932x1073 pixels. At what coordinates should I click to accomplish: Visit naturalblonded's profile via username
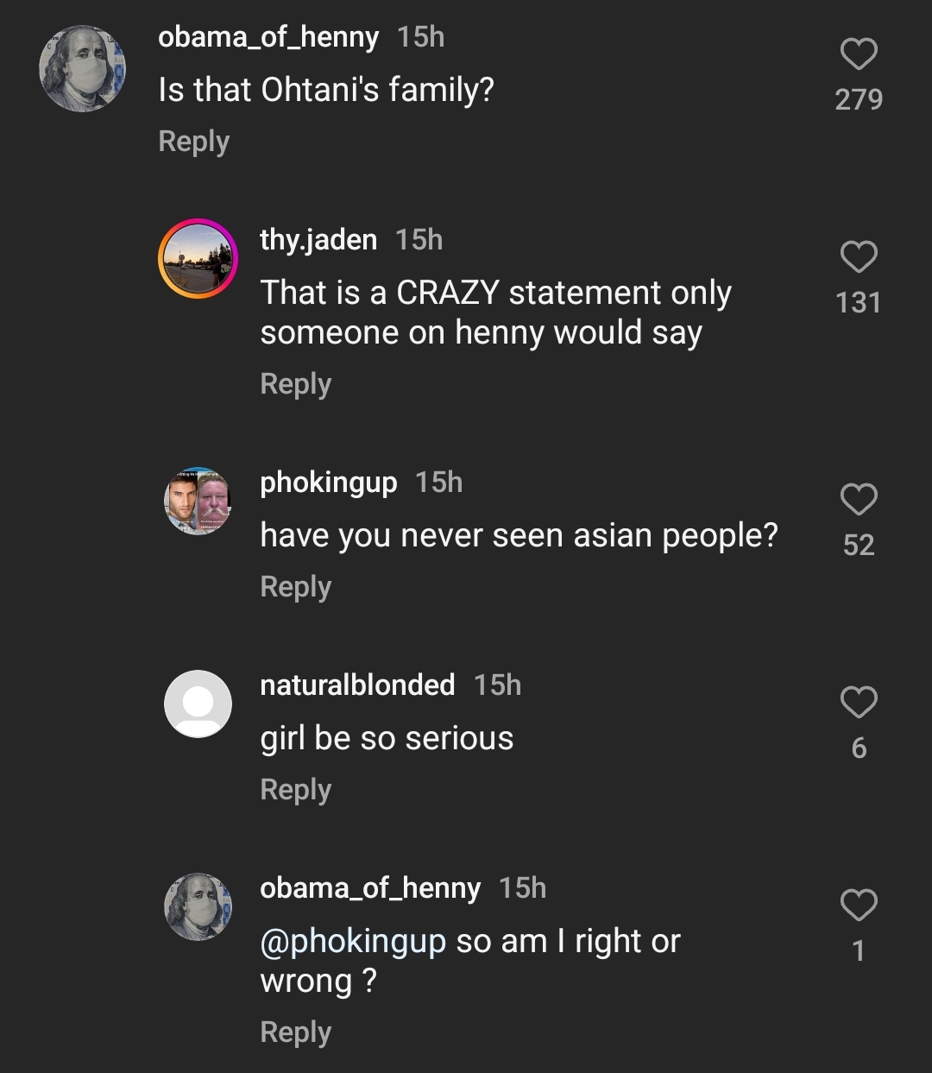click(x=357, y=685)
